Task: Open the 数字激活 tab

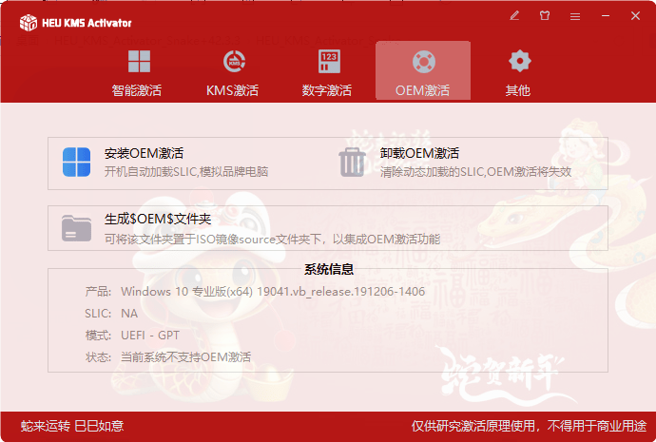Action: [327, 71]
